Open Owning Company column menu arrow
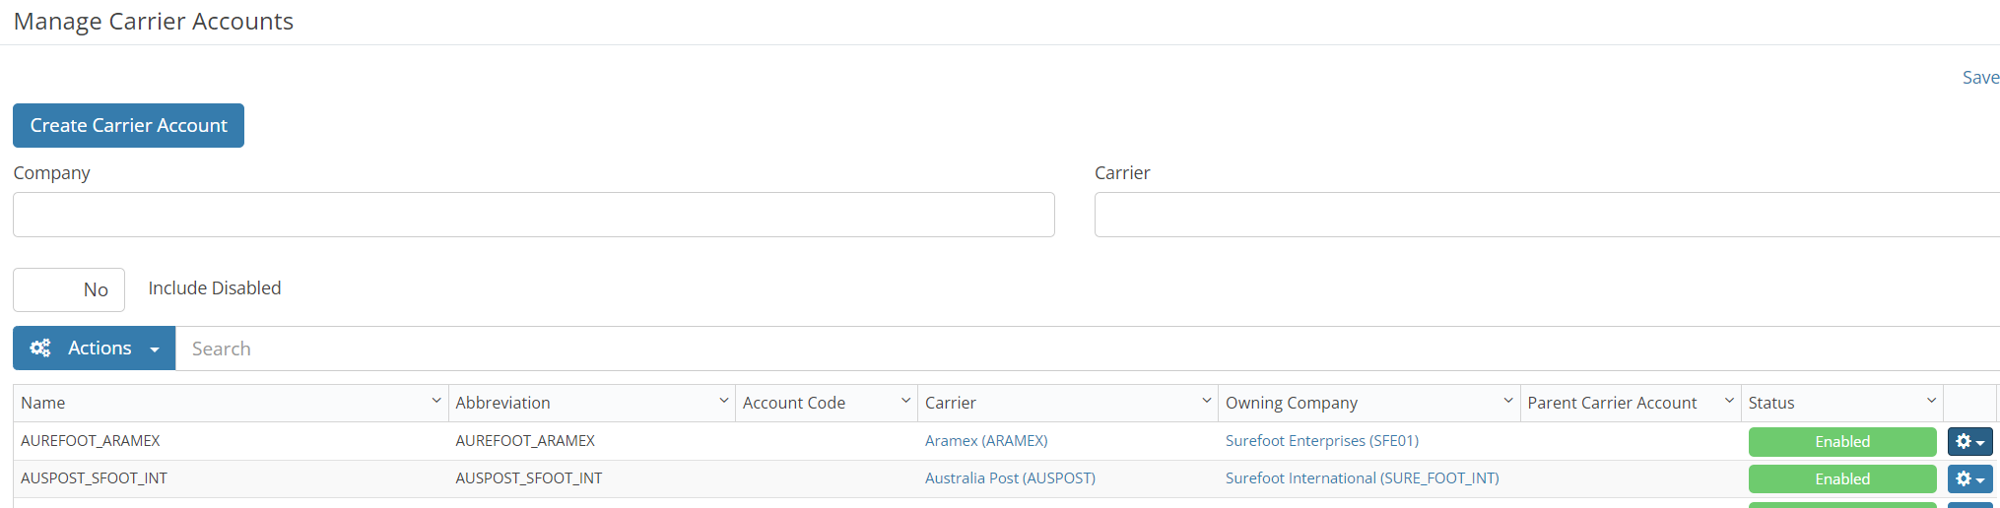Screen dimensions: 2000x508 1508,402
